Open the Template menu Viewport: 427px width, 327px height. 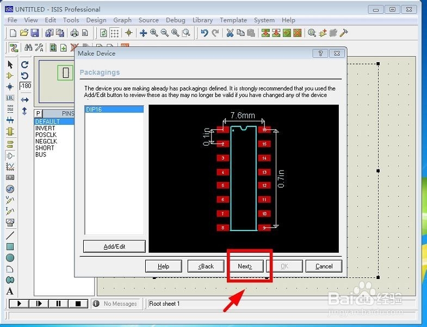pyautogui.click(x=233, y=20)
